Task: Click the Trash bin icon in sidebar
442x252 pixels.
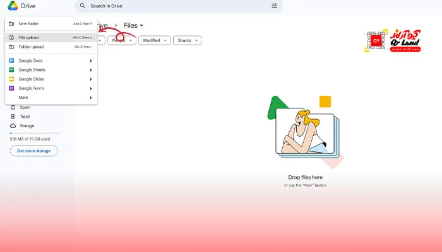Action: pyautogui.click(x=13, y=117)
